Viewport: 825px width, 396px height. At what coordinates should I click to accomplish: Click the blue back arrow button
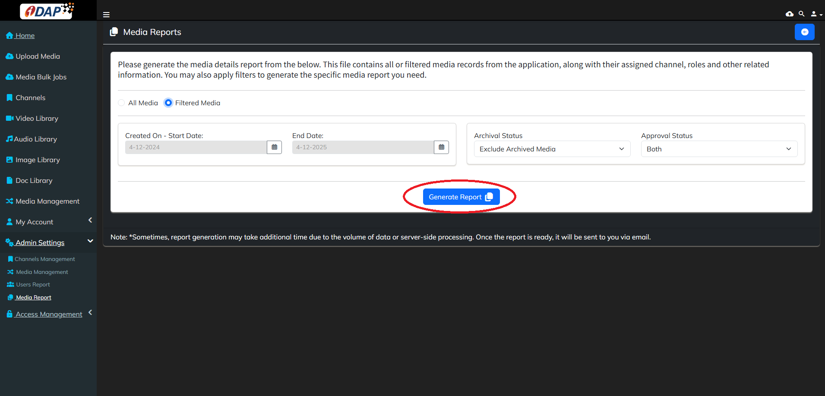coord(804,32)
